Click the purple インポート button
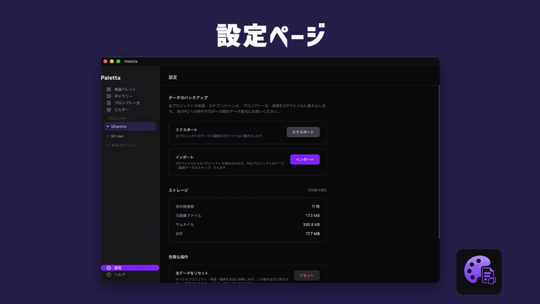Viewport: 540px width, 304px height. point(305,159)
